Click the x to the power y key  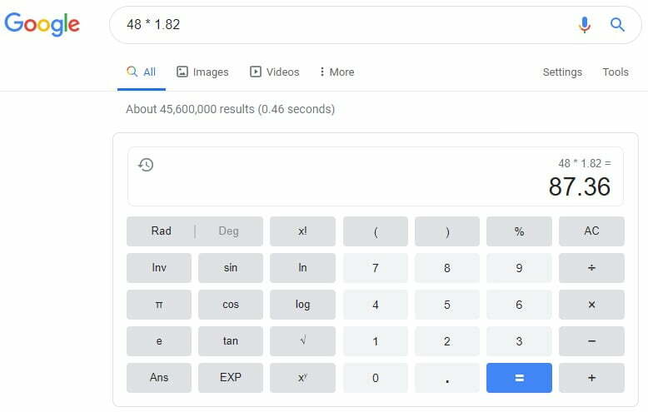pyautogui.click(x=302, y=378)
